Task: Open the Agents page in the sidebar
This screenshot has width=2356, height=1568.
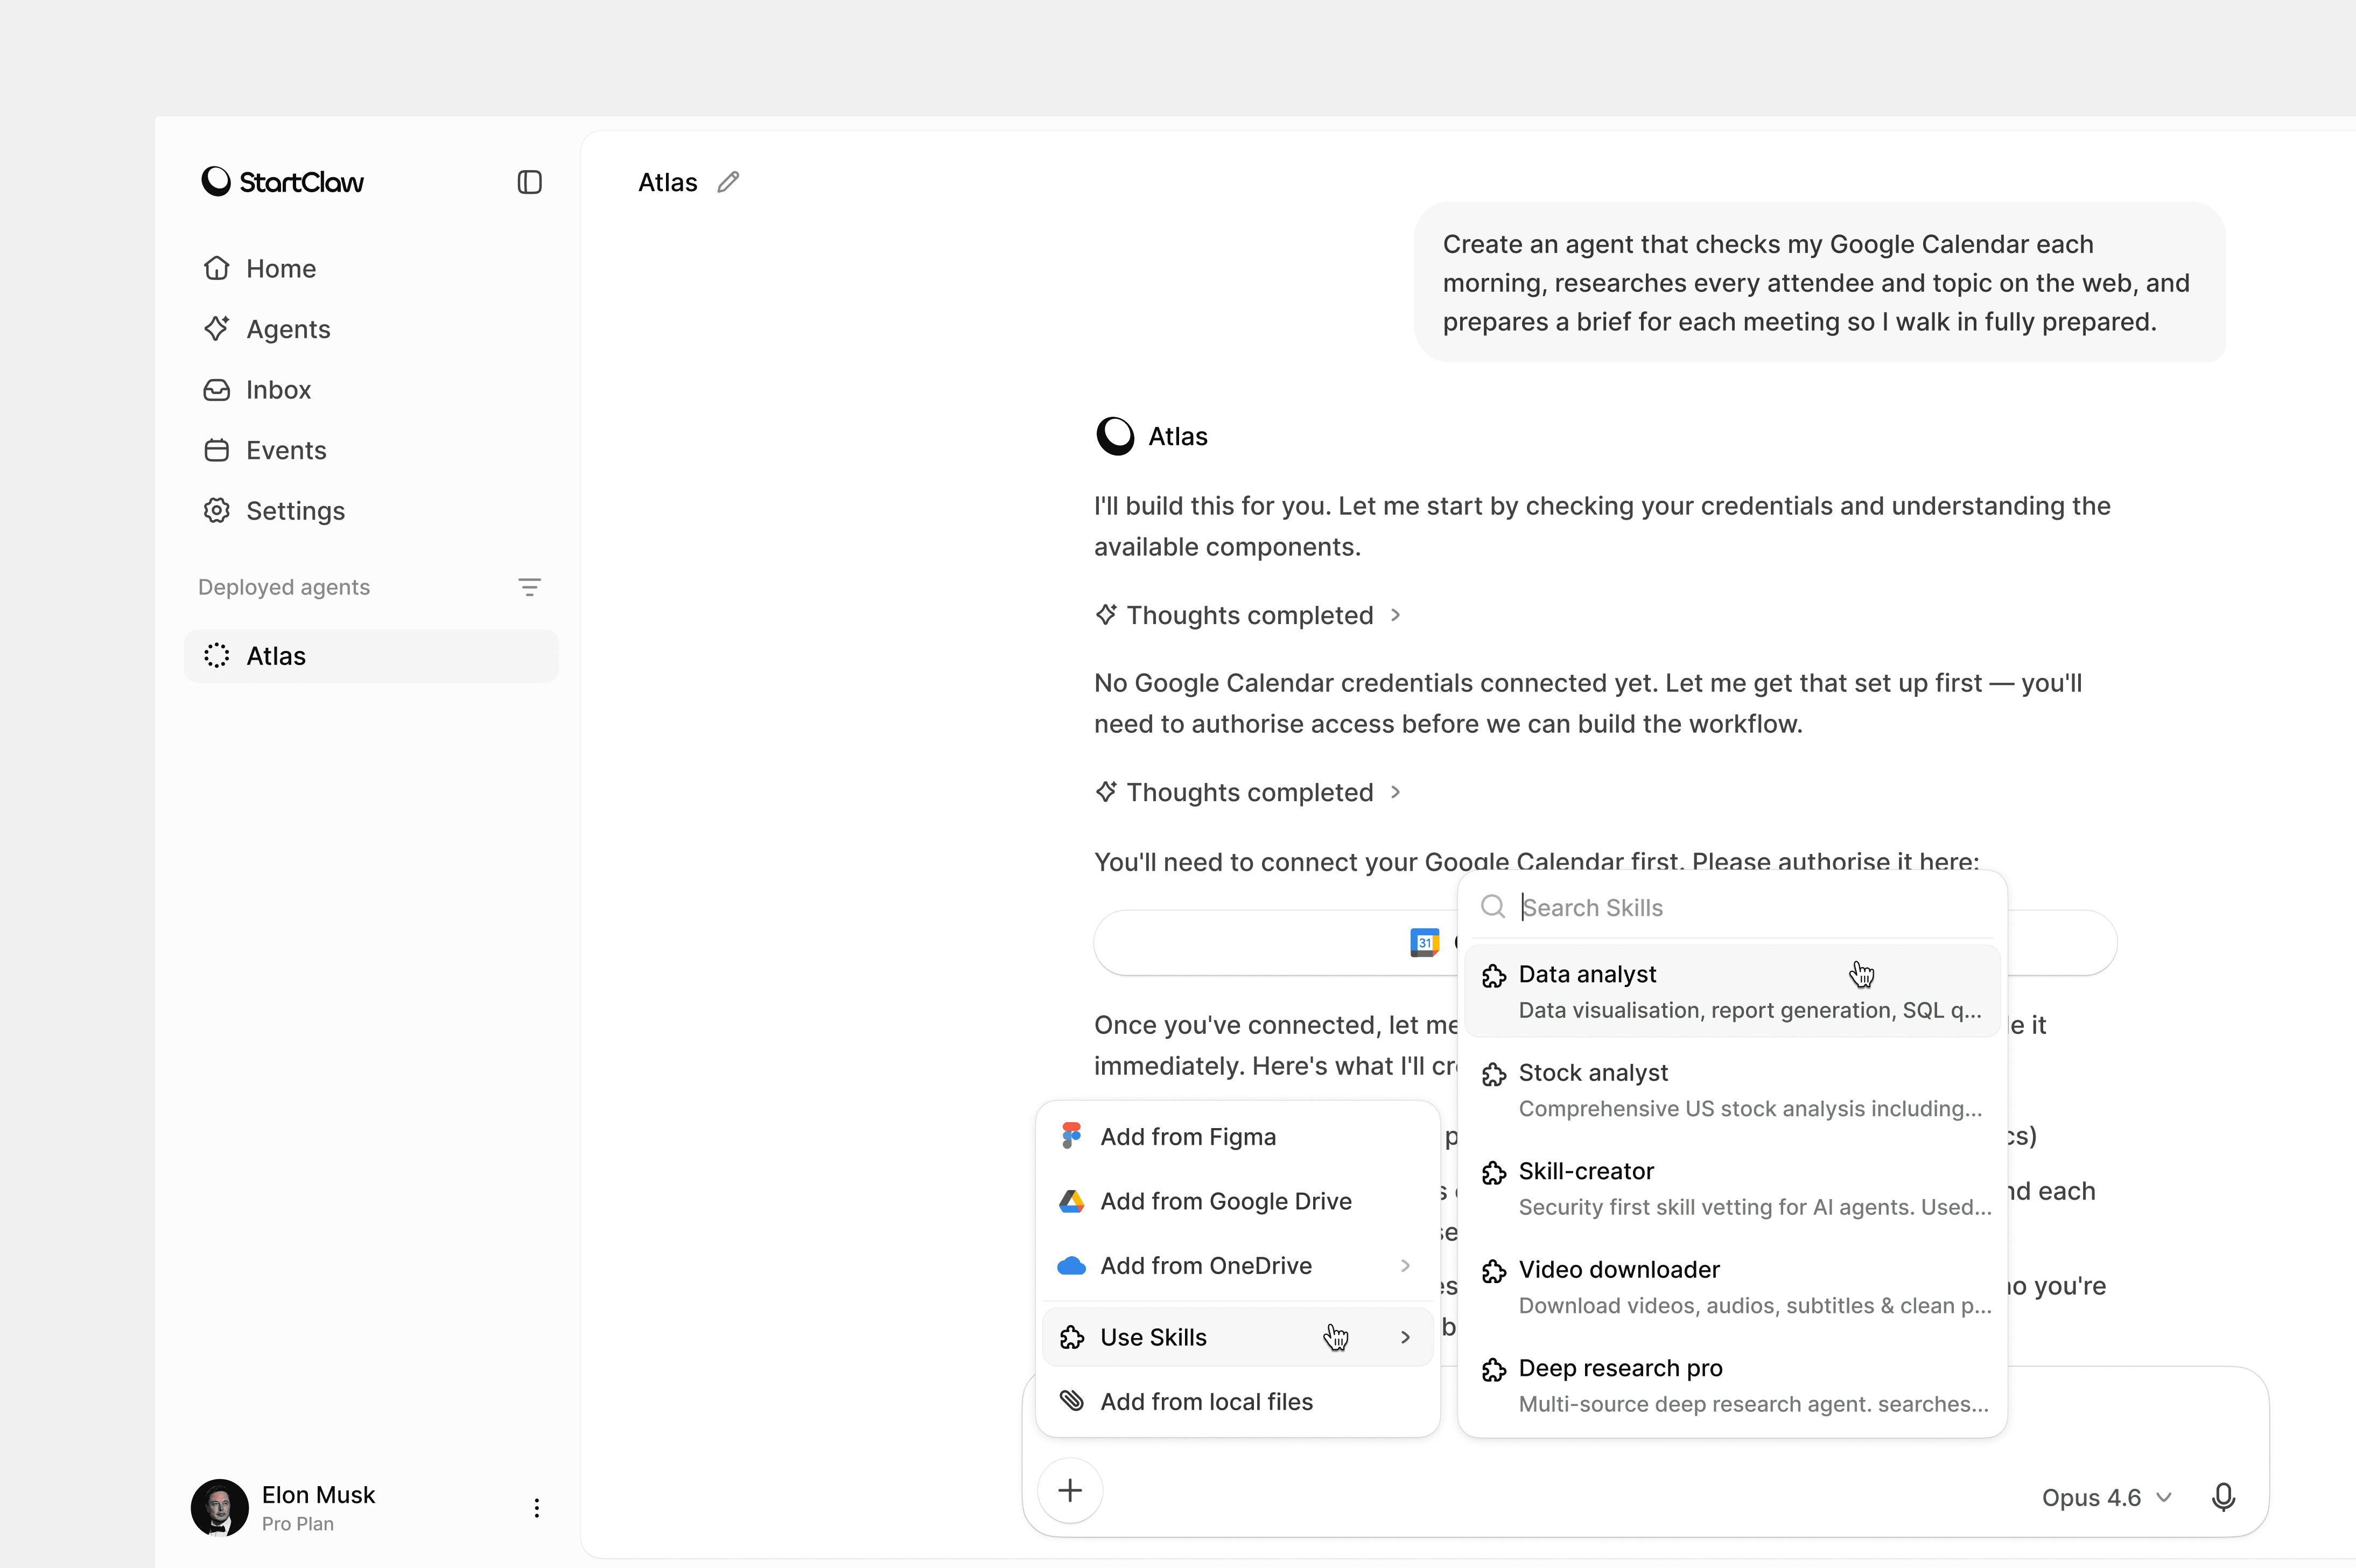Action: point(288,329)
